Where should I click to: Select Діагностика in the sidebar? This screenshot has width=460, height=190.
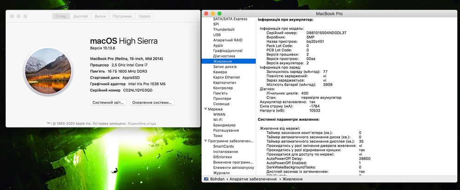(x=224, y=56)
